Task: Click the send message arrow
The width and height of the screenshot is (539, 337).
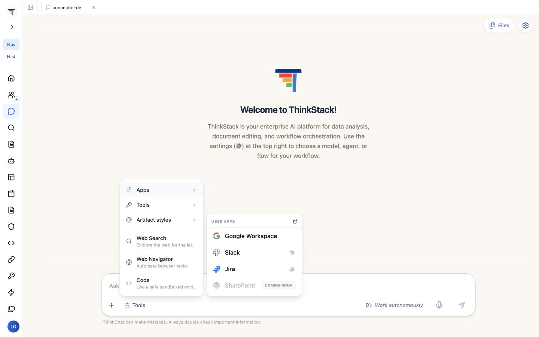Action: 462,305
